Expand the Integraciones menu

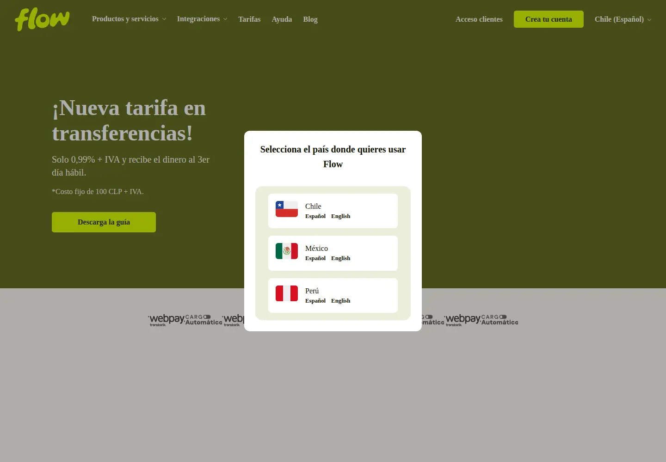click(202, 19)
